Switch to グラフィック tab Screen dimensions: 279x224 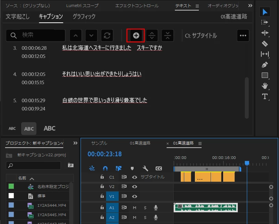point(84,16)
